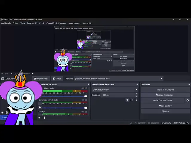Open Propiedades for the selected source
This screenshot has height=143, width=191.
coord(41,79)
